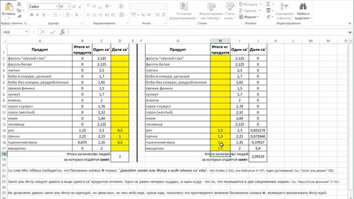The height and width of the screenshot is (199, 354).
Task: Click the Insert cells (Вставить) button
Action: tap(250, 4)
